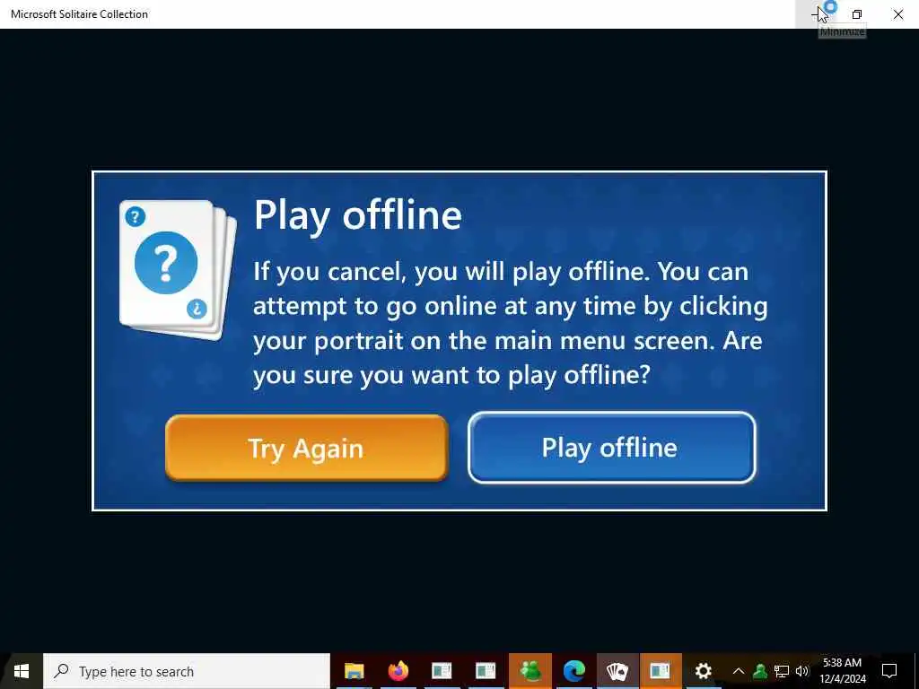Close the Microsoft Solitaire Collection window

click(897, 14)
